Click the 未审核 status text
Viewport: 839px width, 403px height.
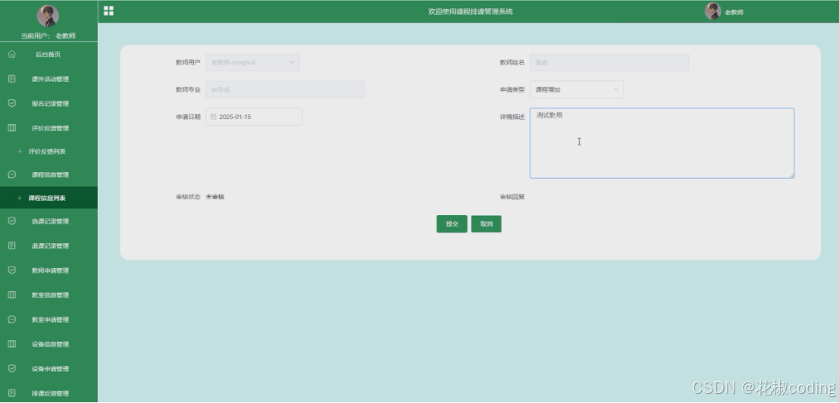point(215,197)
